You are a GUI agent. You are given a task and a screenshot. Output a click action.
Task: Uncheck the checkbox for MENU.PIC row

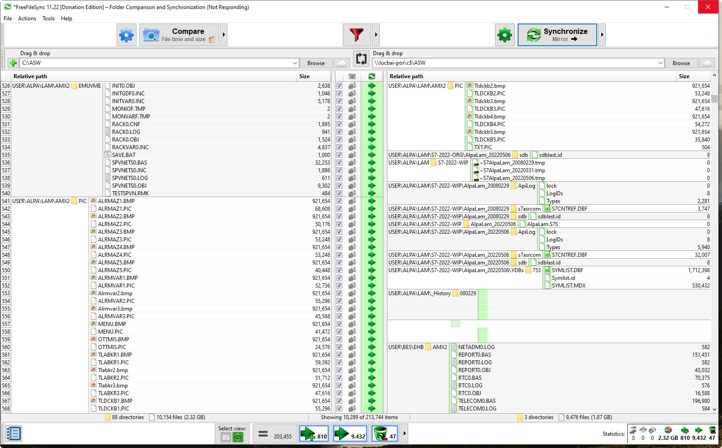(339, 332)
